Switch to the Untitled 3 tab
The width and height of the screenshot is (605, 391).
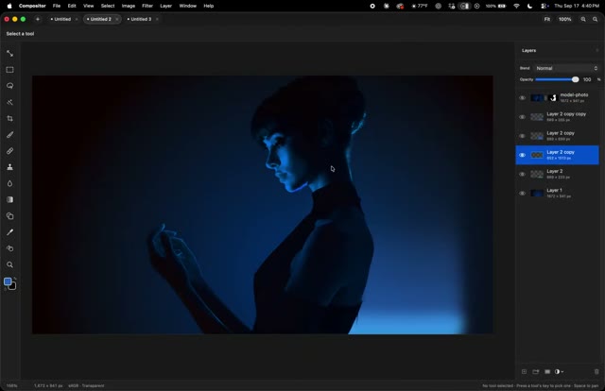[x=141, y=19]
